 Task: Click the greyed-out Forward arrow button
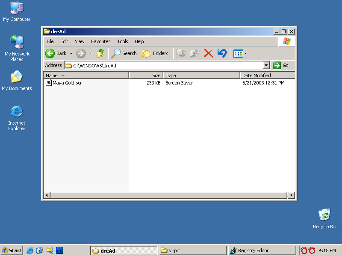[81, 53]
